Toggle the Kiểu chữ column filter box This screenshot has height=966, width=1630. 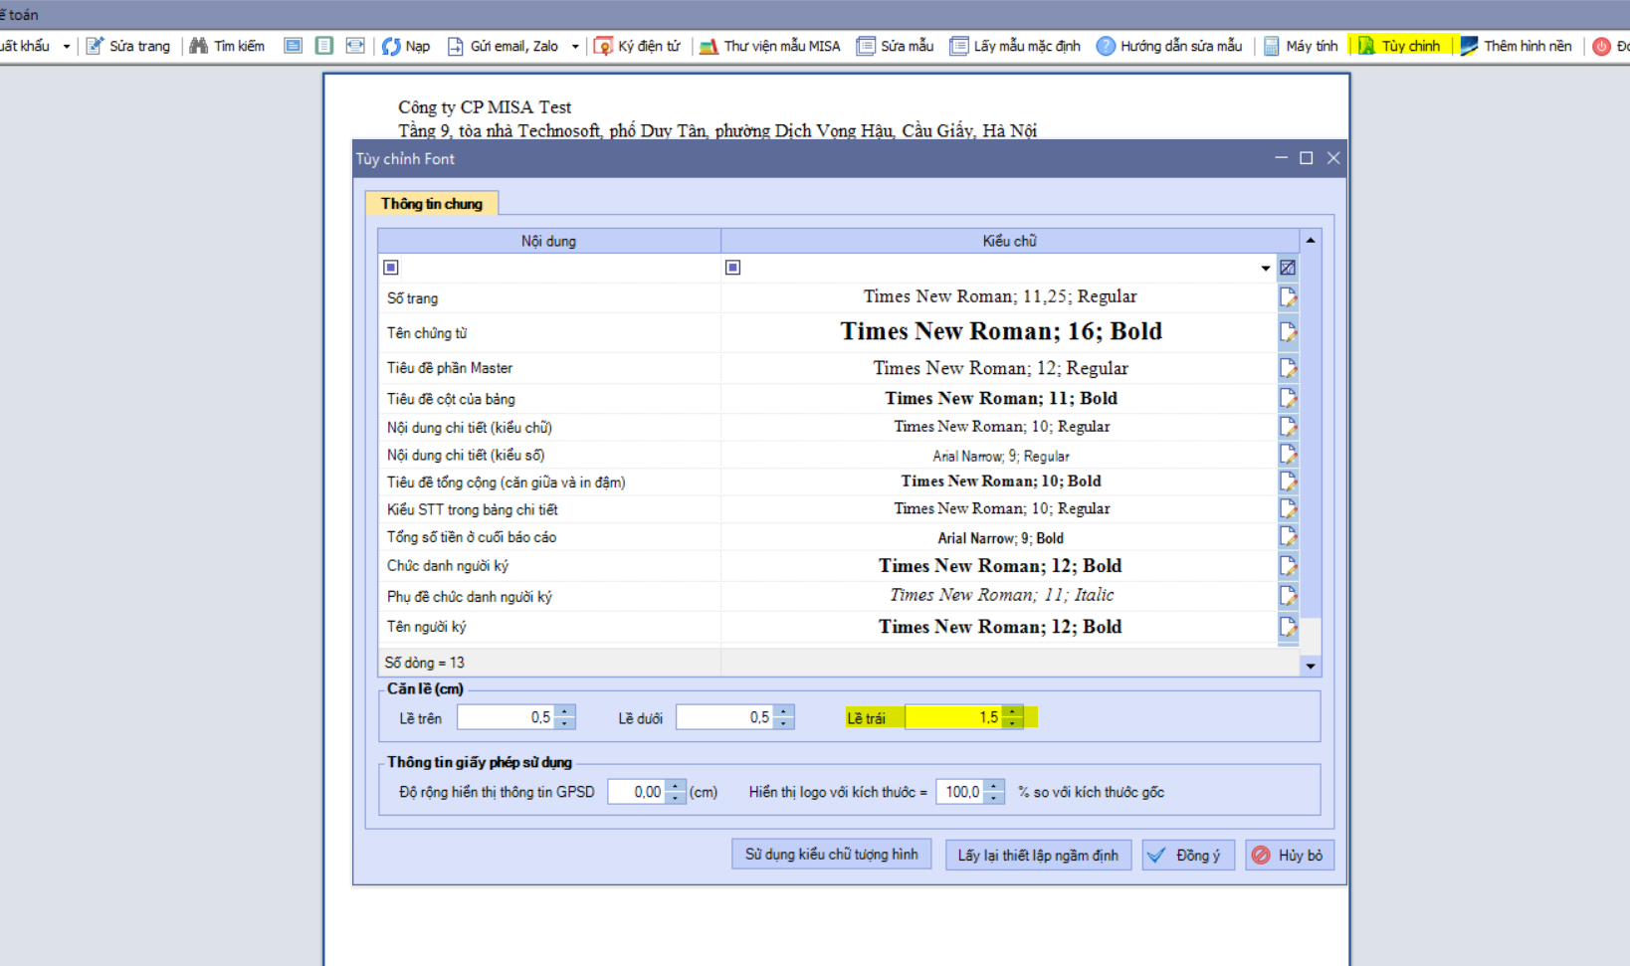(x=733, y=268)
